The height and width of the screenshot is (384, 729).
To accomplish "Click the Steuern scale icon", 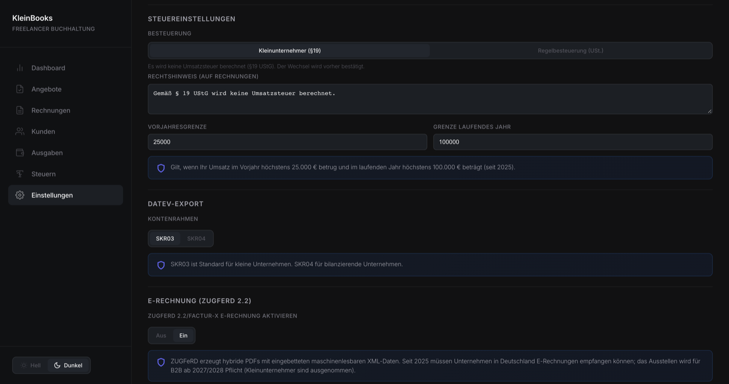I will 20,174.
